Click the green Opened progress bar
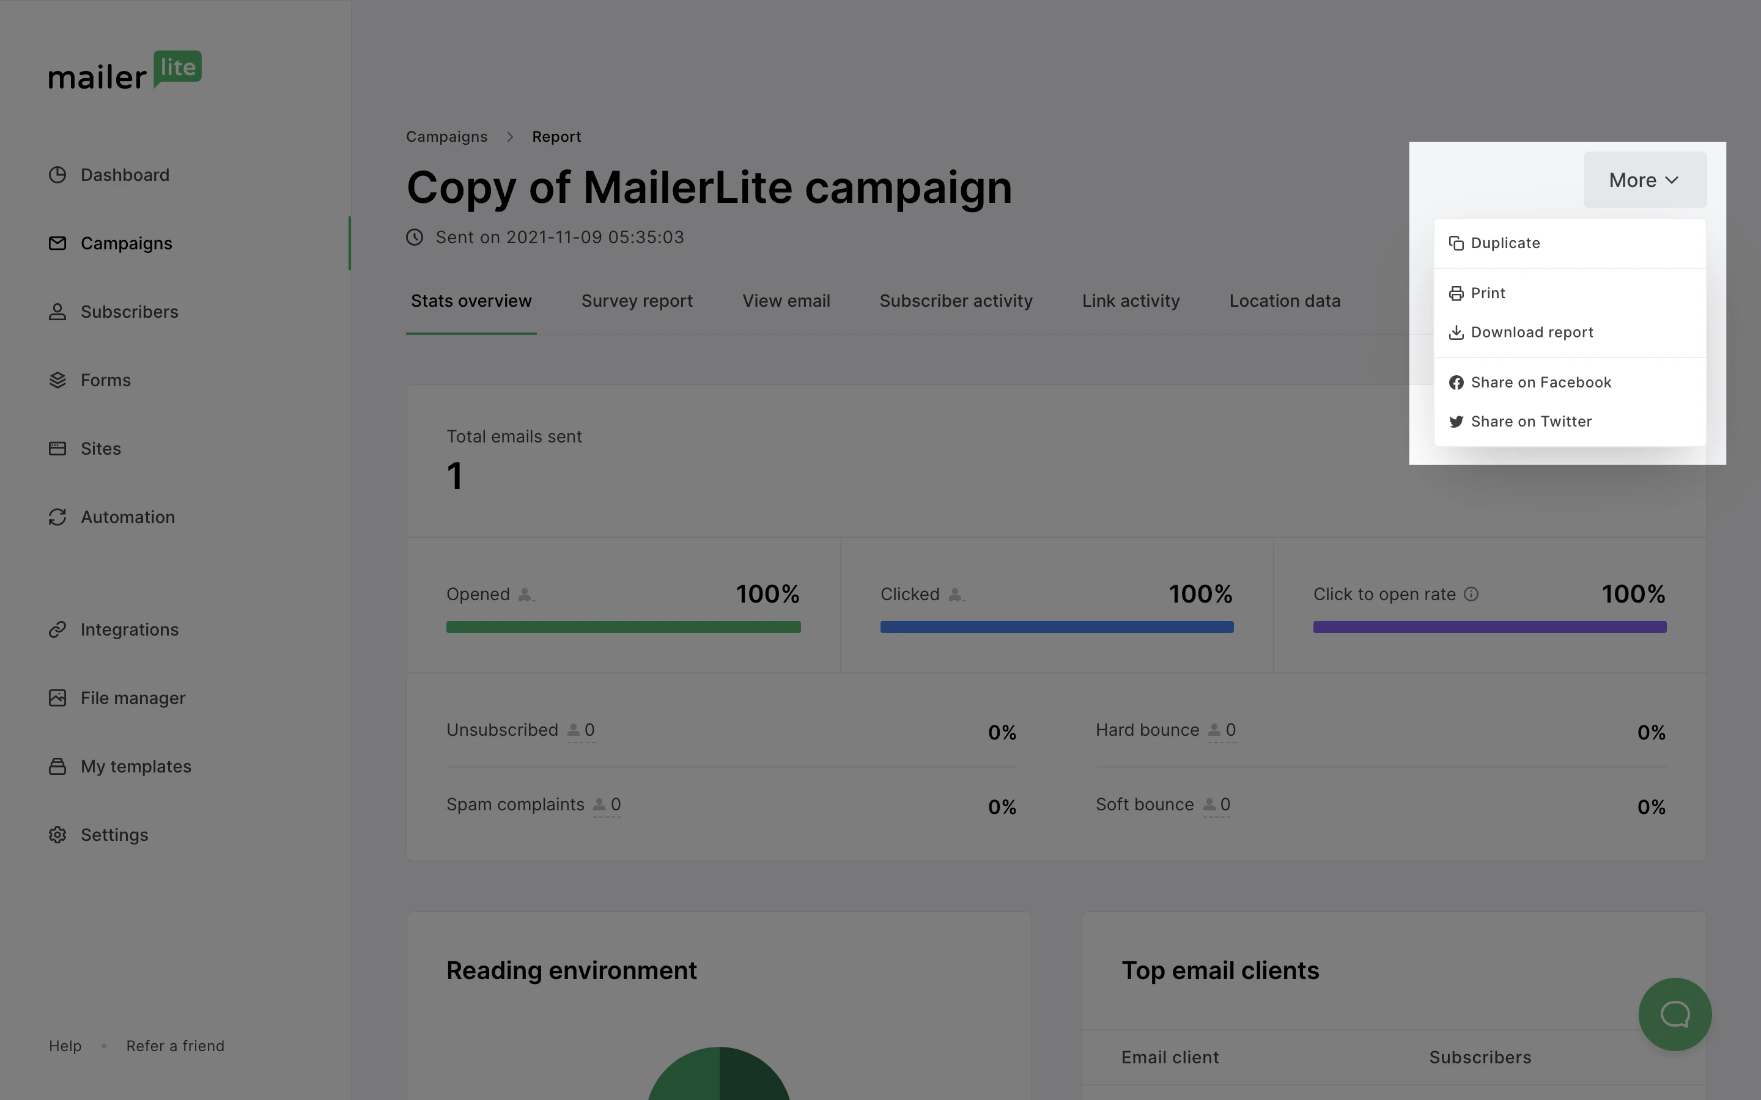This screenshot has height=1100, width=1761. point(624,627)
